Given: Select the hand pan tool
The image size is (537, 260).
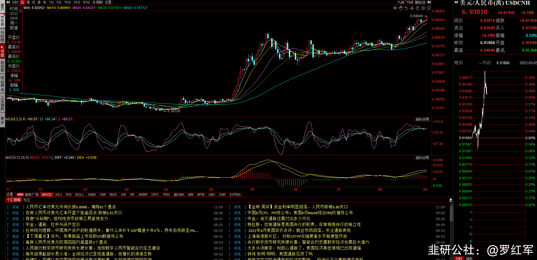Looking at the screenshot, I should [401, 8].
